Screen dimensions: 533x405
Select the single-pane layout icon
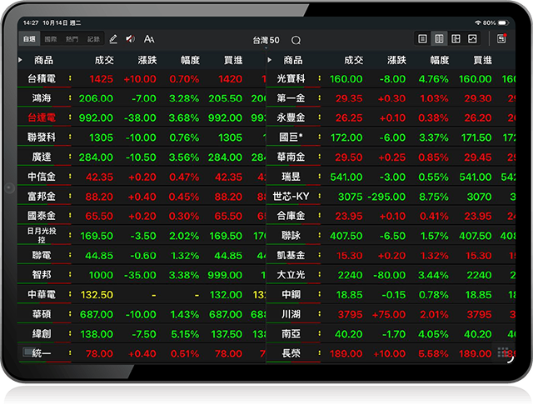coord(422,39)
